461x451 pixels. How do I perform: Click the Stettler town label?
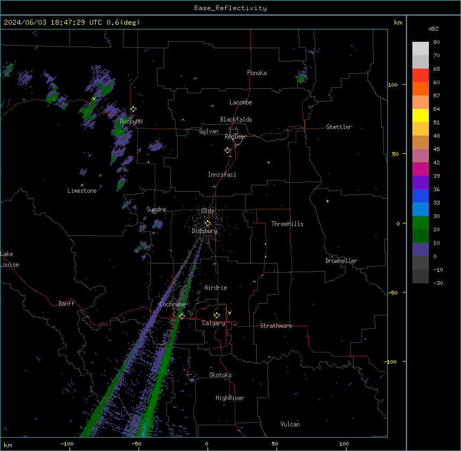pyautogui.click(x=339, y=127)
